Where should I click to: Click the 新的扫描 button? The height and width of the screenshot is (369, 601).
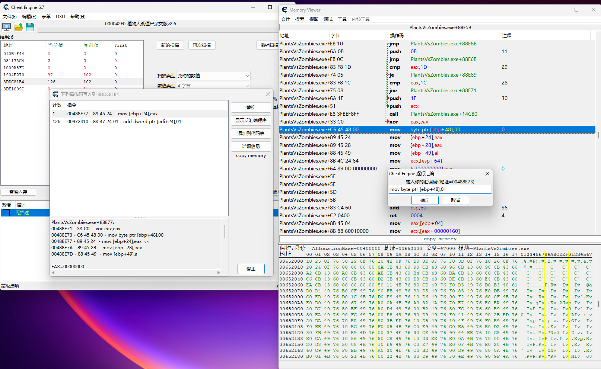(x=170, y=45)
